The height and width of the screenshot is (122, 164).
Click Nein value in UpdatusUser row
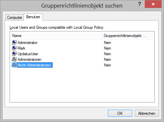(x=108, y=54)
